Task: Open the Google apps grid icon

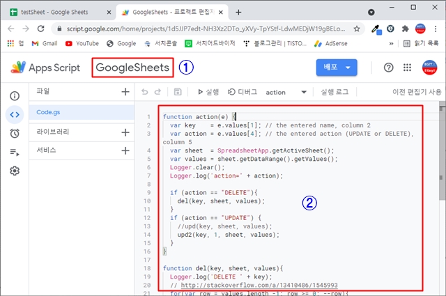Action: [407, 68]
